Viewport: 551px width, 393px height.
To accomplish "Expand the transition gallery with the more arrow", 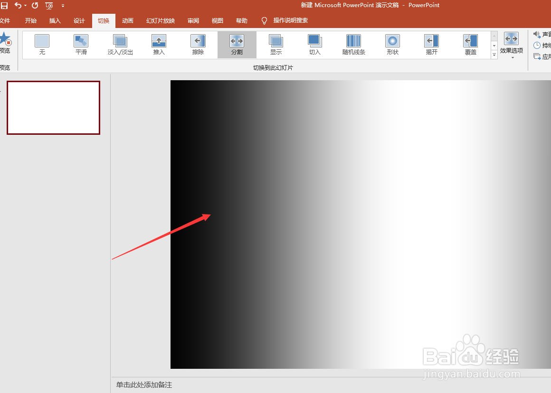I will click(494, 55).
